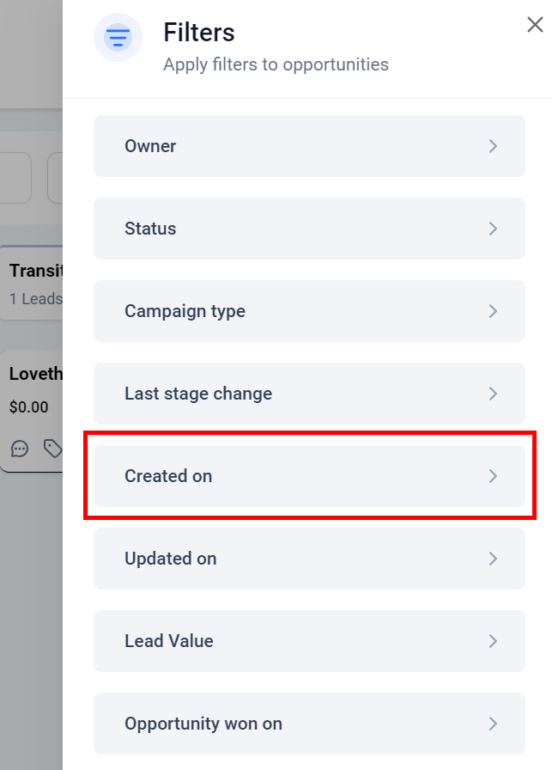Select the Owner filter label
The image size is (552, 770).
150,146
